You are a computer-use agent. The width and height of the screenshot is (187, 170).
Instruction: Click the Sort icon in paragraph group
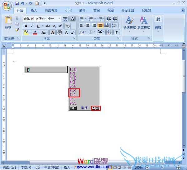pyautogui.click(x=109, y=32)
